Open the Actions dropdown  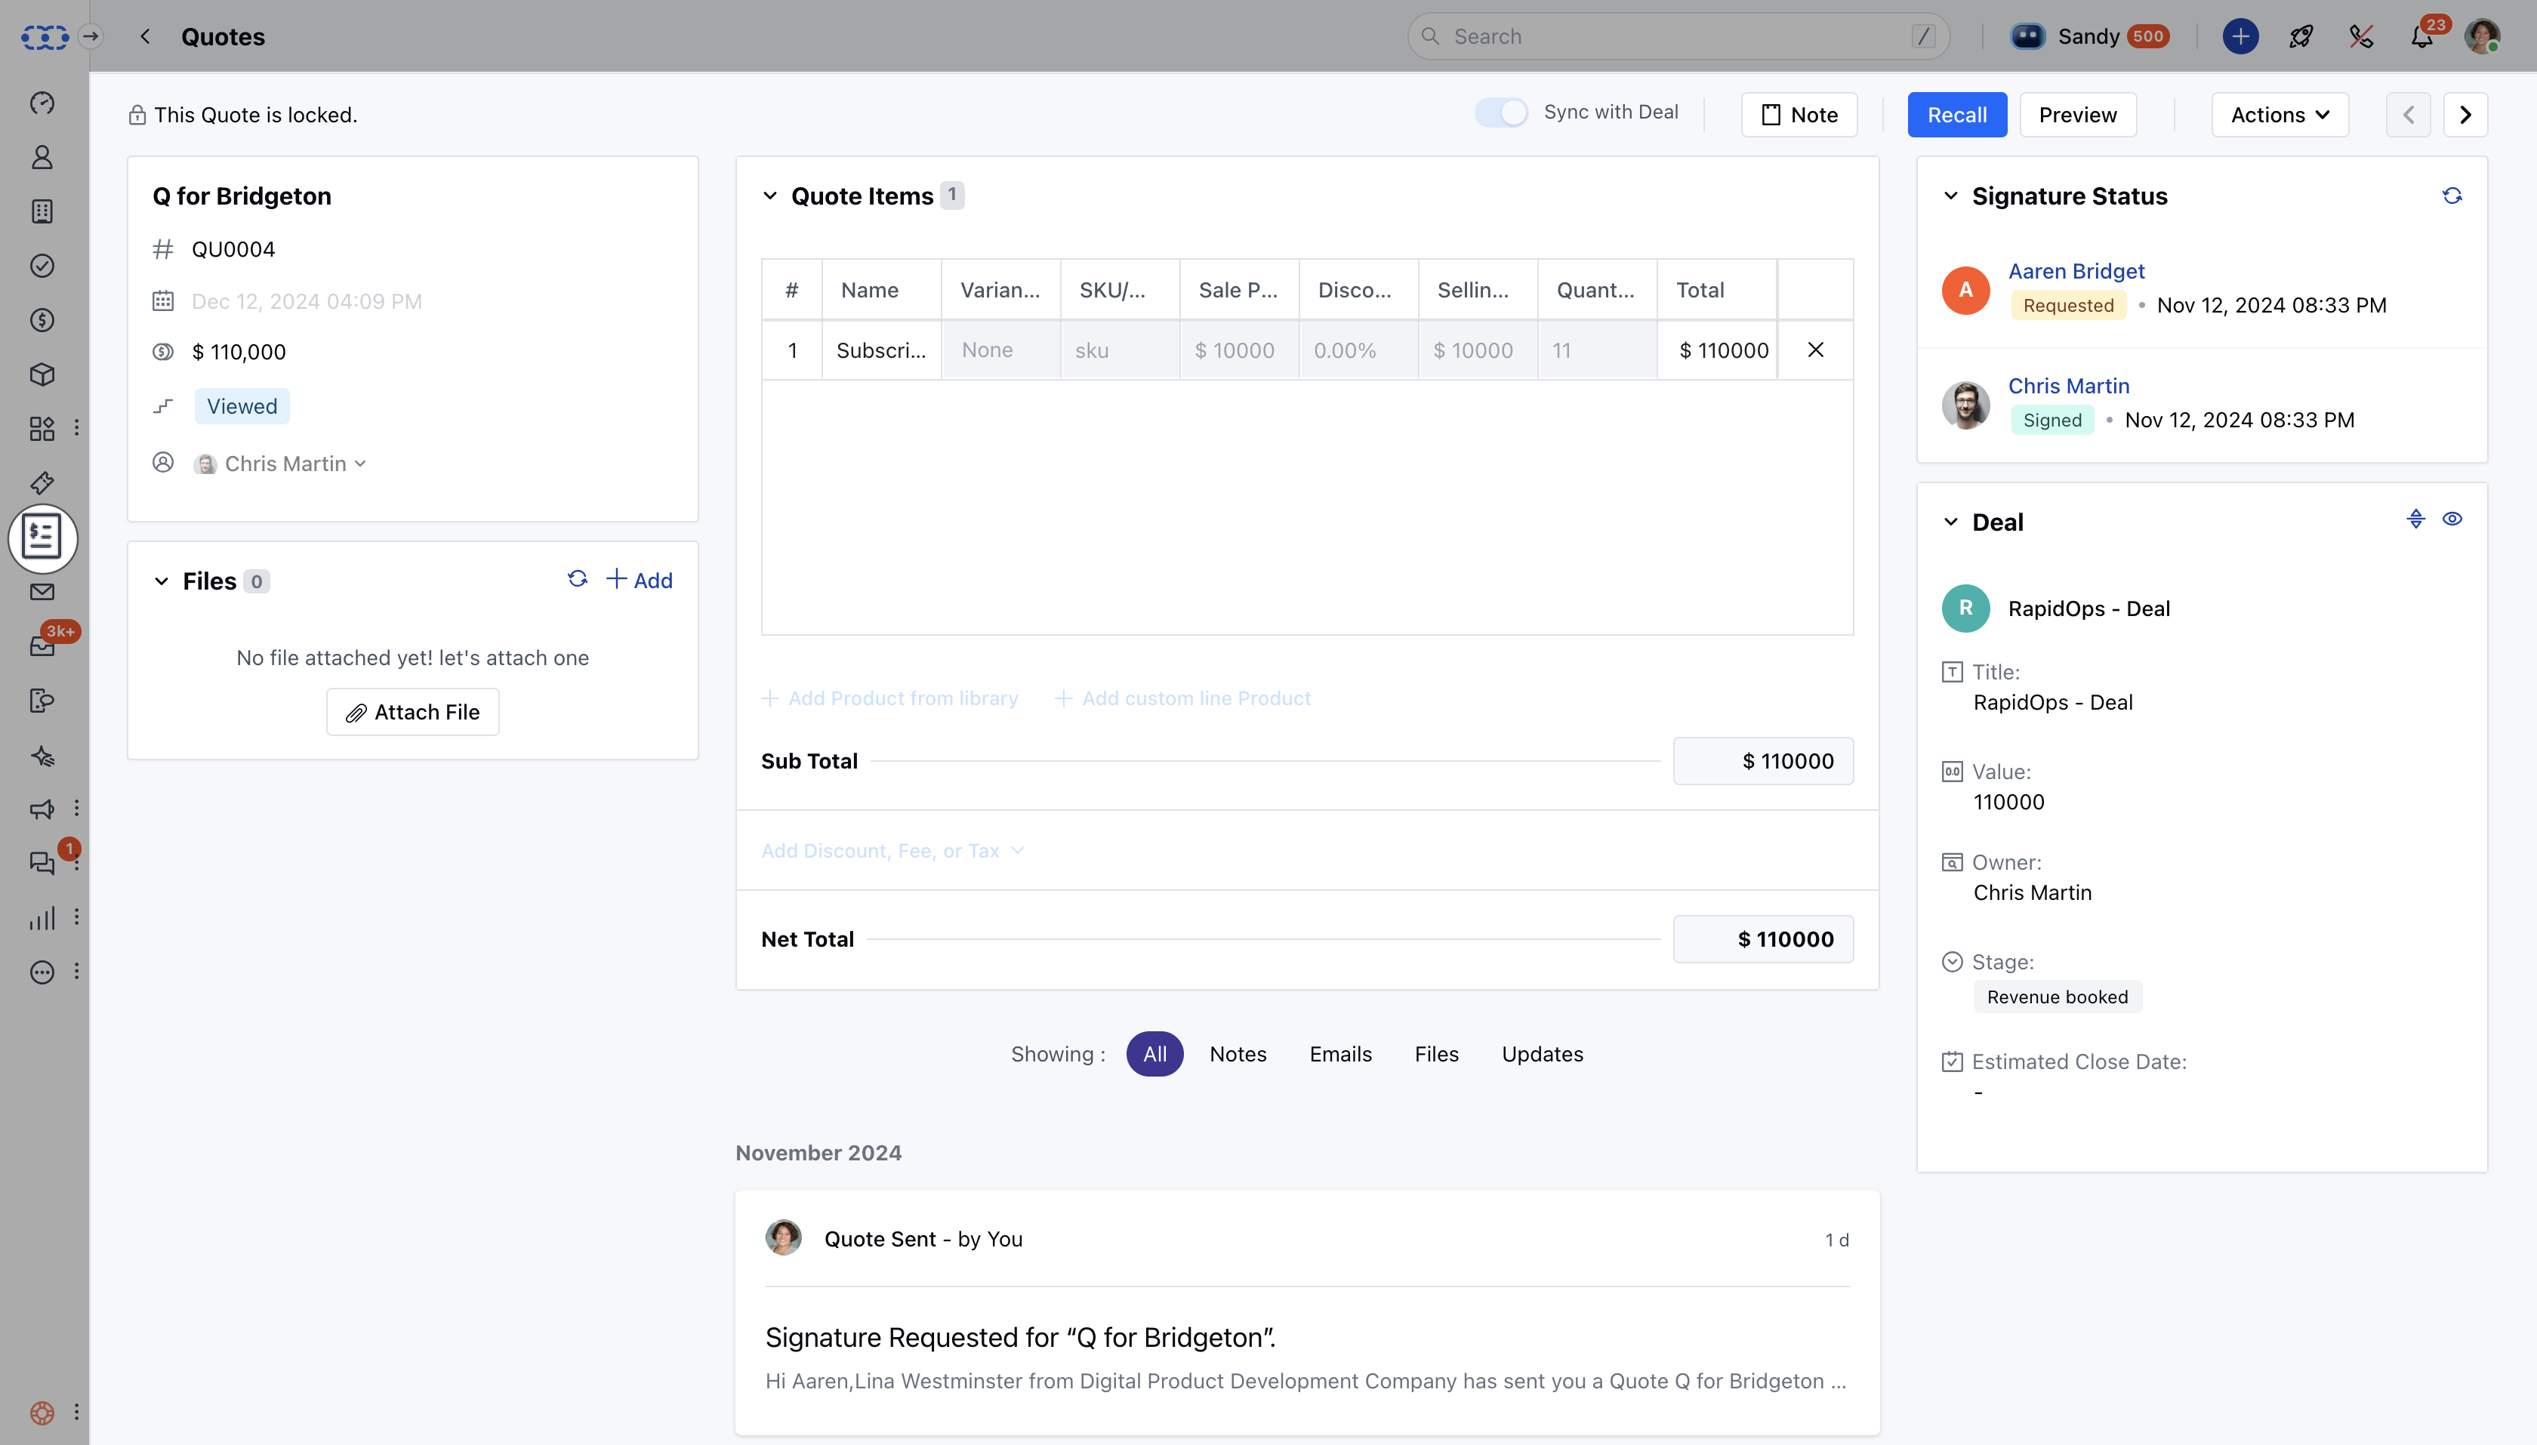pos(2280,115)
